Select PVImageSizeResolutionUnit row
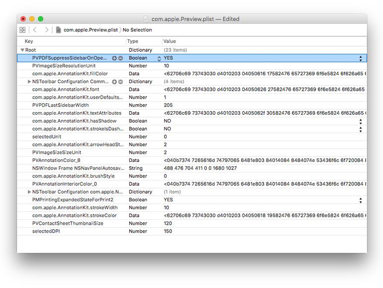 coord(191,66)
